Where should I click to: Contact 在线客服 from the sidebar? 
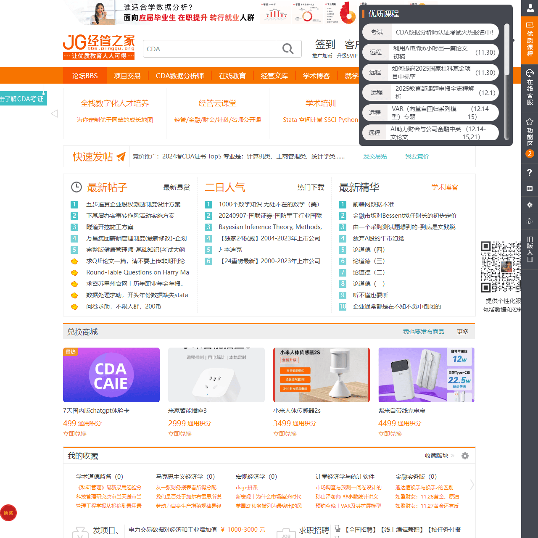530,87
